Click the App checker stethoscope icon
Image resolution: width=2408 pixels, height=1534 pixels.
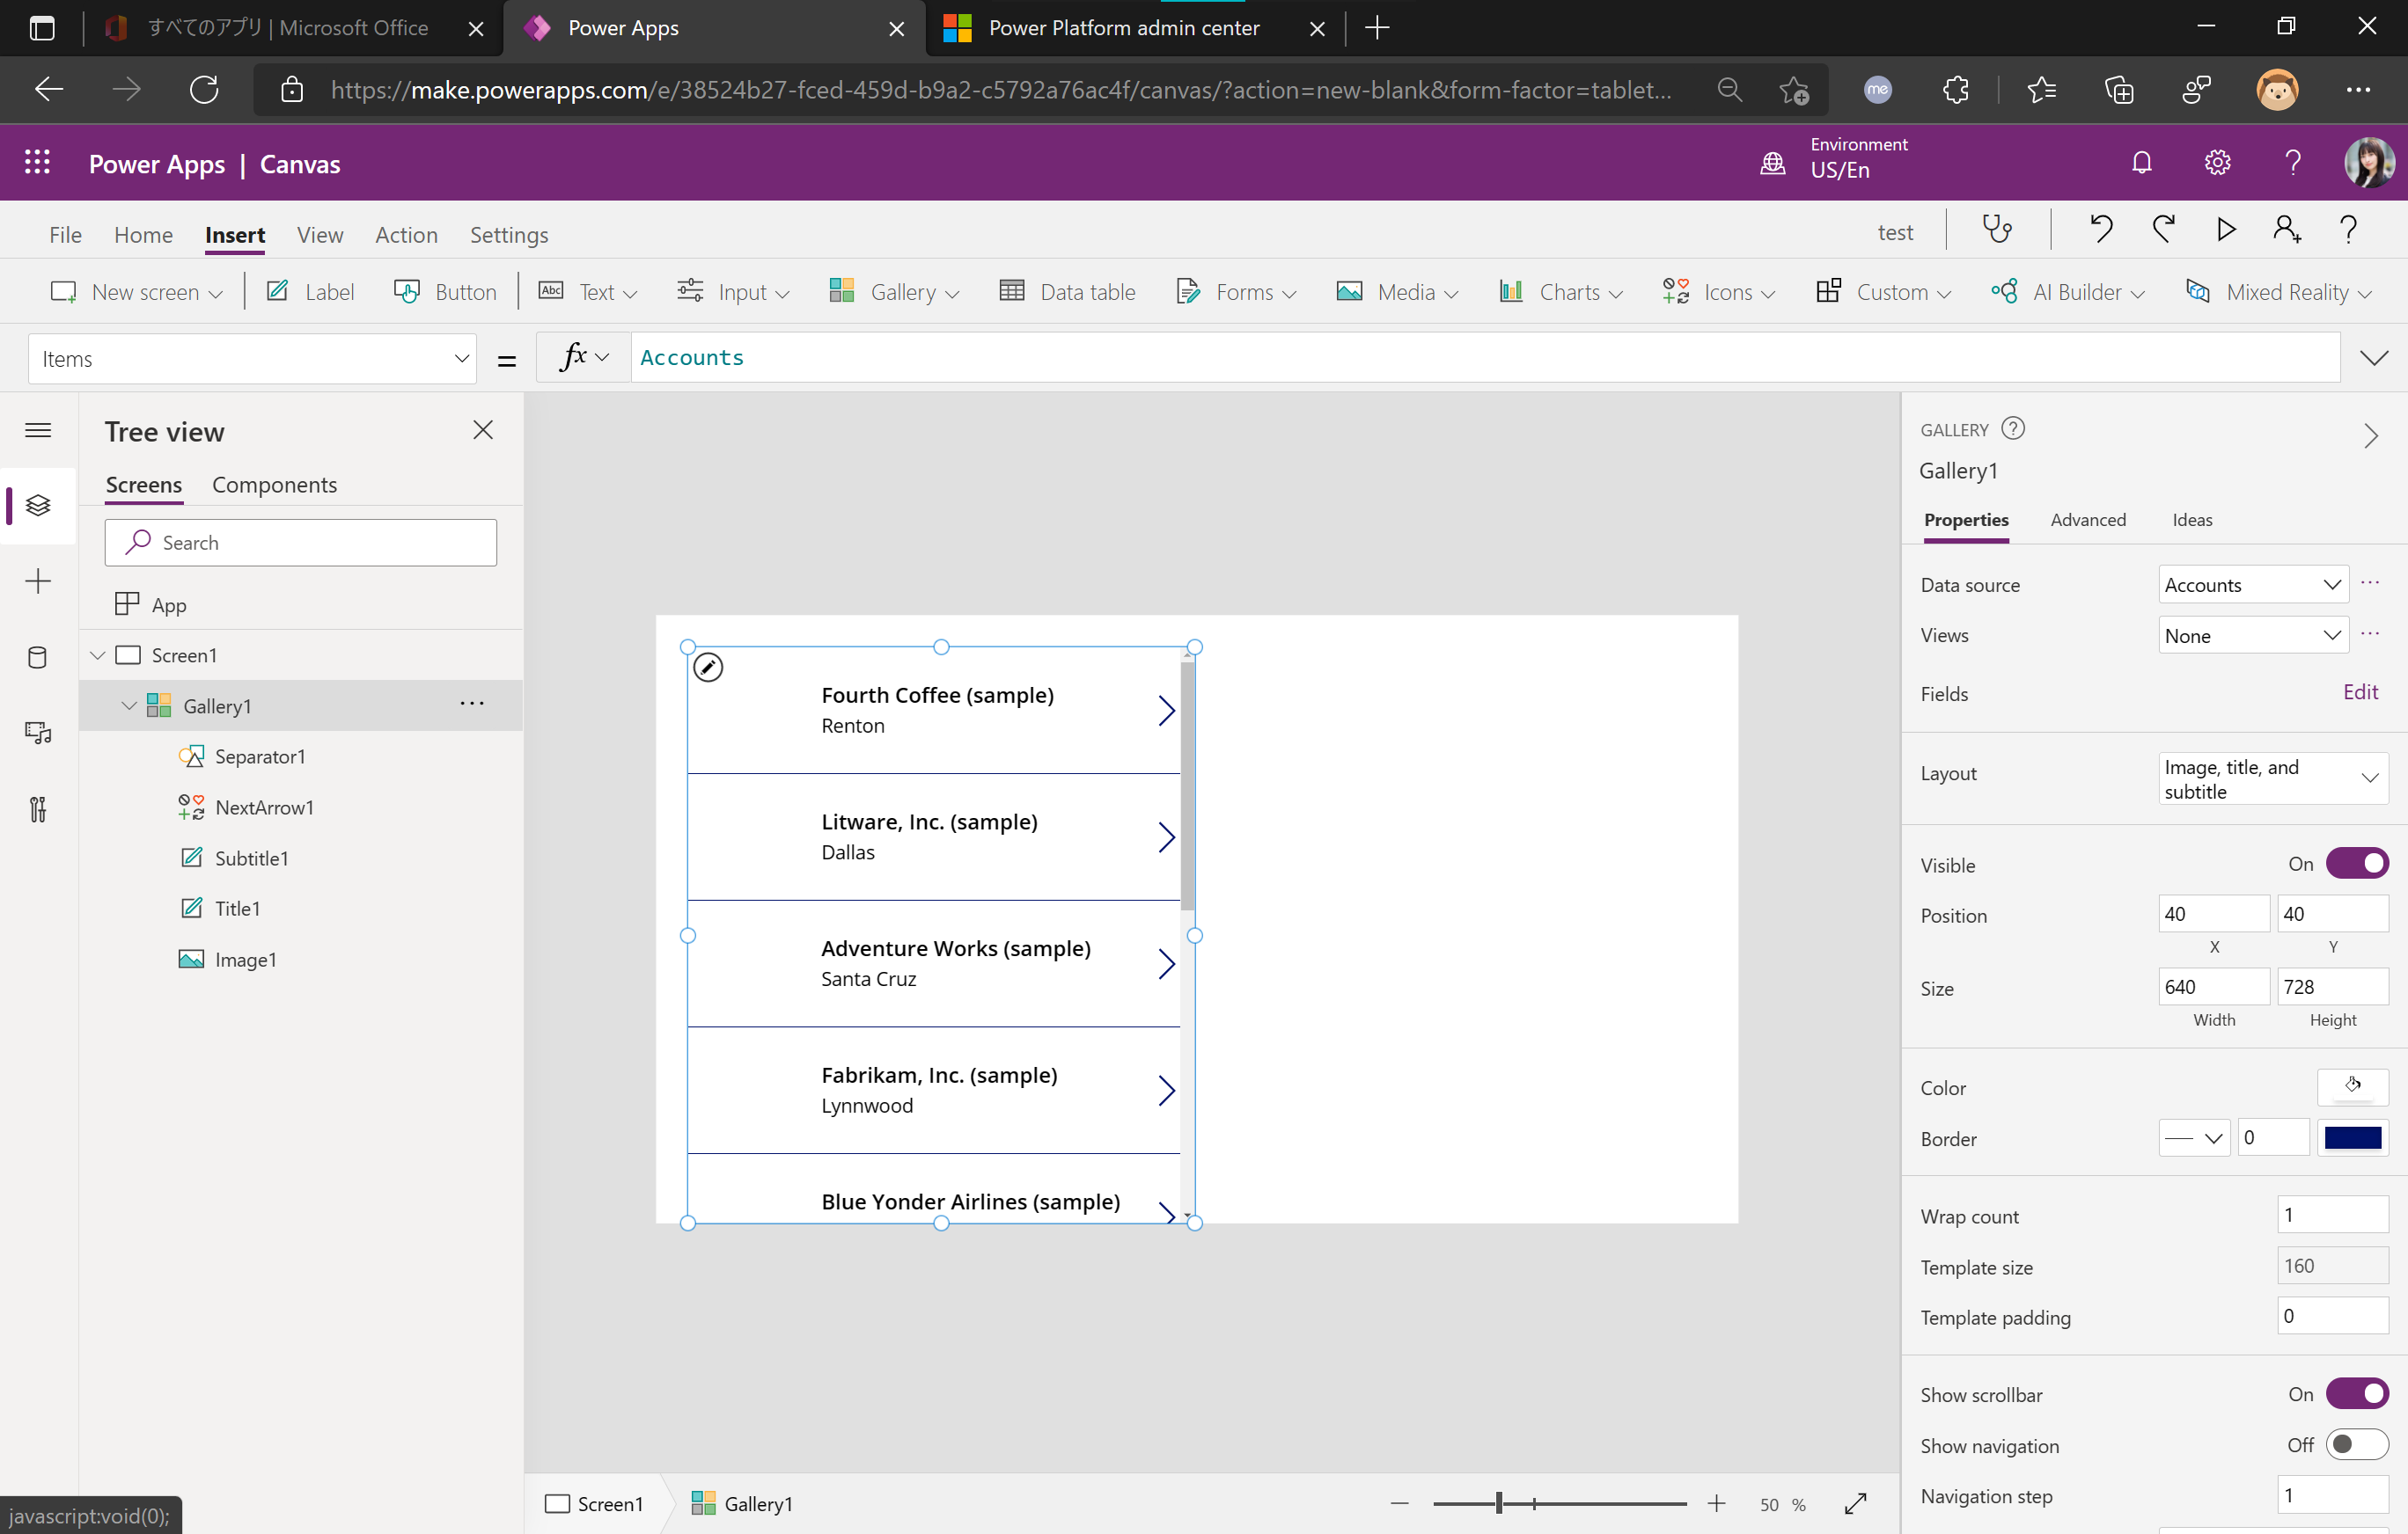[x=1997, y=230]
